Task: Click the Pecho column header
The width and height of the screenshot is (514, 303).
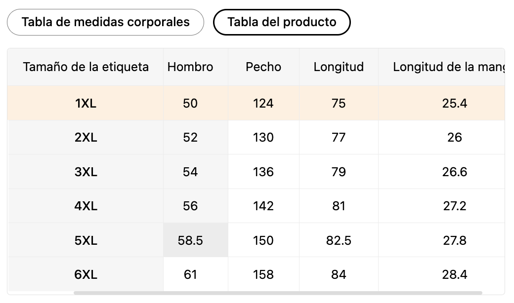Action: [263, 67]
